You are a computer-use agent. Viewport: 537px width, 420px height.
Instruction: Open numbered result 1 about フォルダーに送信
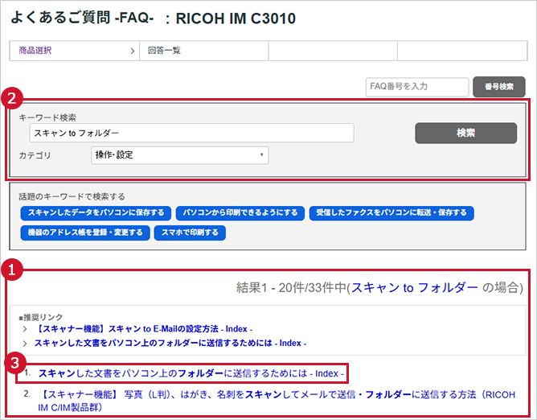coord(191,373)
